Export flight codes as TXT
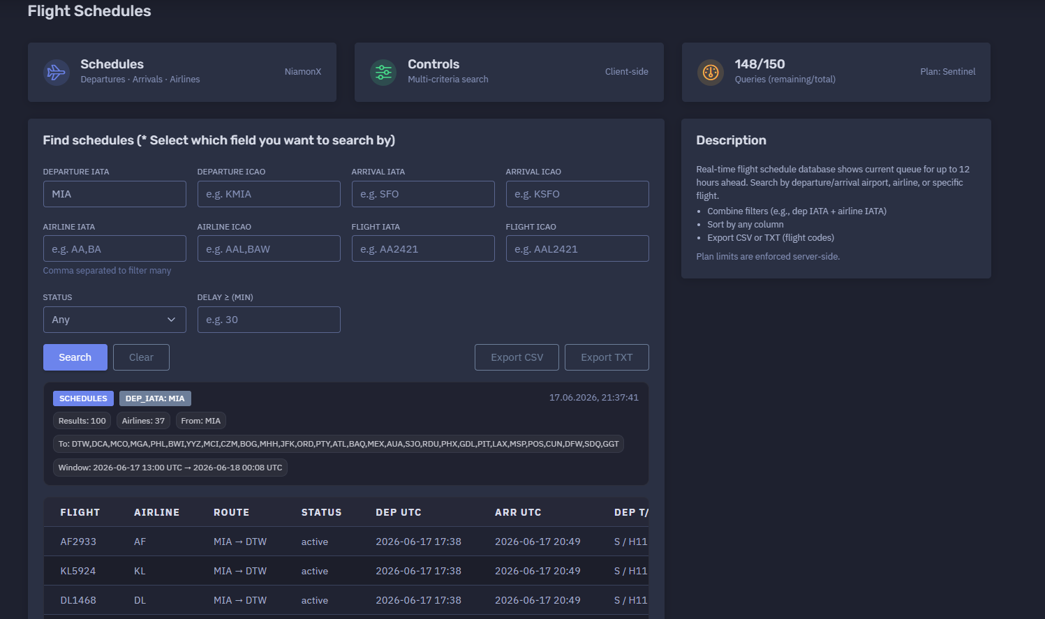1045x619 pixels. pos(607,357)
